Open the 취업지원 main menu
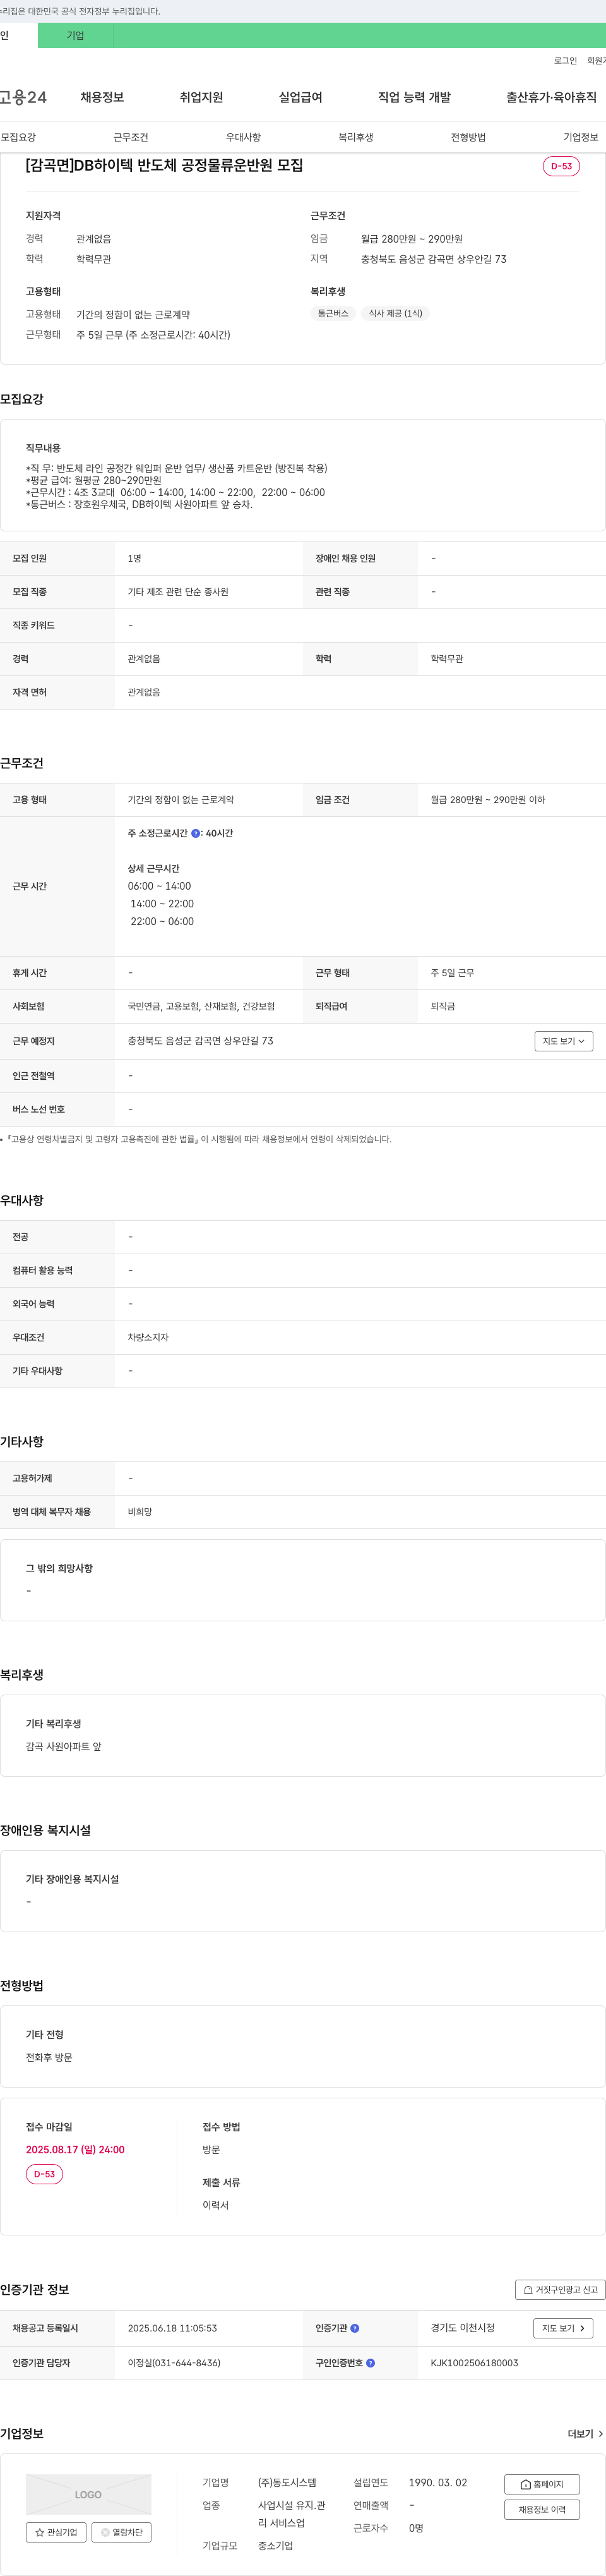 coord(201,97)
